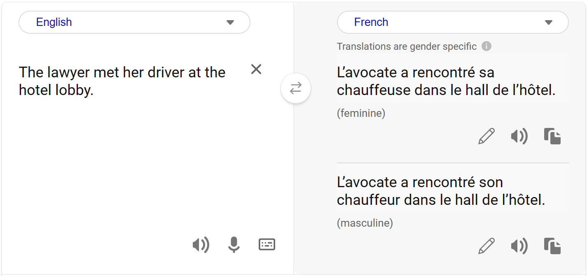Listen to the English source text

pyautogui.click(x=201, y=245)
